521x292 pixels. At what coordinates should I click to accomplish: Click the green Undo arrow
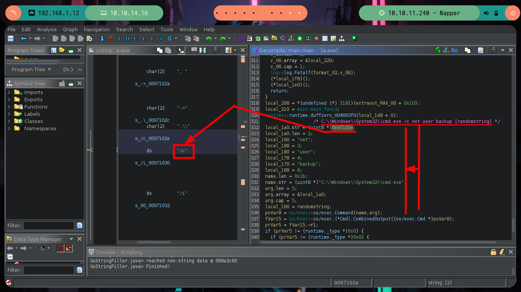click(209, 38)
